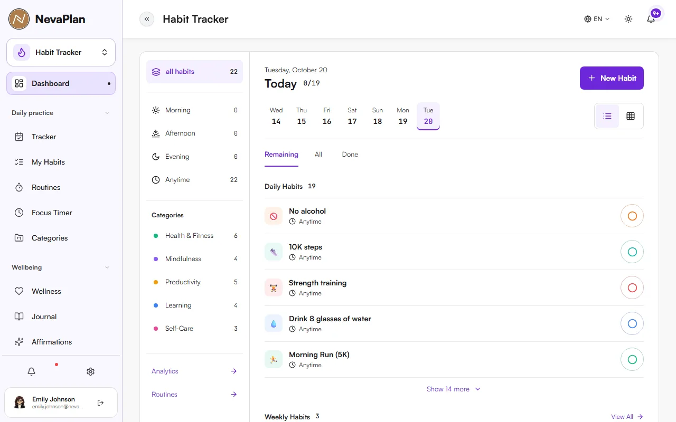This screenshot has width=676, height=422.
Task: Switch to the All tab
Action: [318, 155]
